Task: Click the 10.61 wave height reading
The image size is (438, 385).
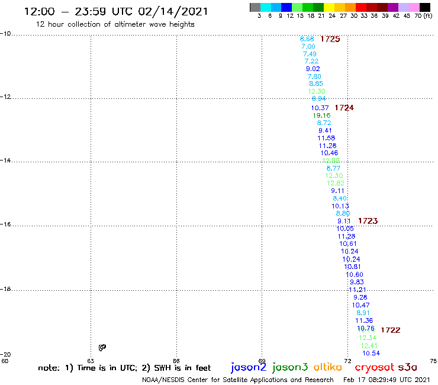Action: (x=348, y=243)
